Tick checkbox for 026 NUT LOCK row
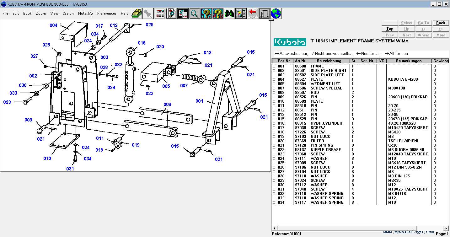 pos(274,167)
